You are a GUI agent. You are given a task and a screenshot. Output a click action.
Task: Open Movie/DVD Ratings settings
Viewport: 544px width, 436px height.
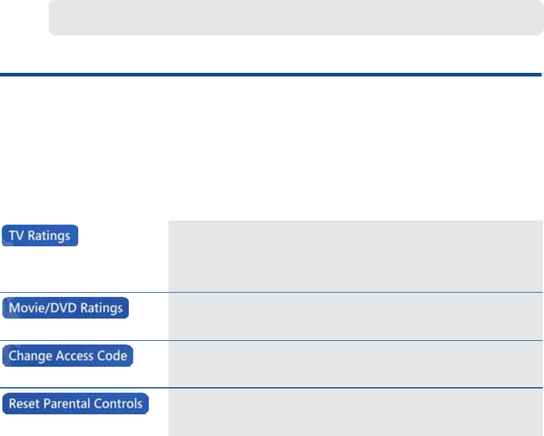(x=66, y=308)
